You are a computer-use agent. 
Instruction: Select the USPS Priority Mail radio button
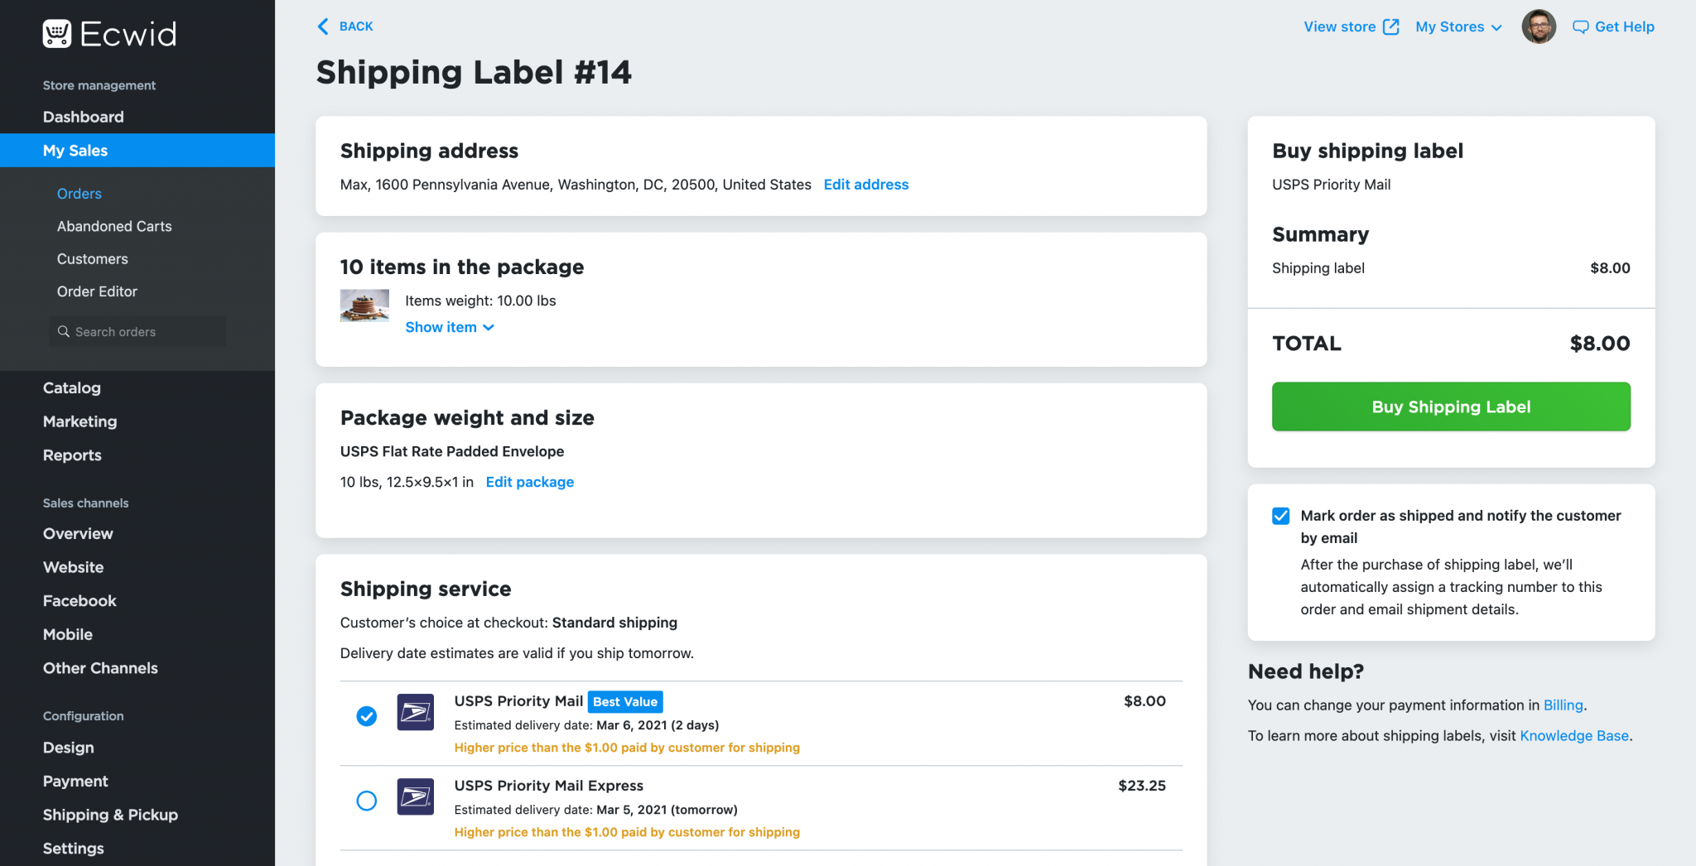pyautogui.click(x=366, y=716)
